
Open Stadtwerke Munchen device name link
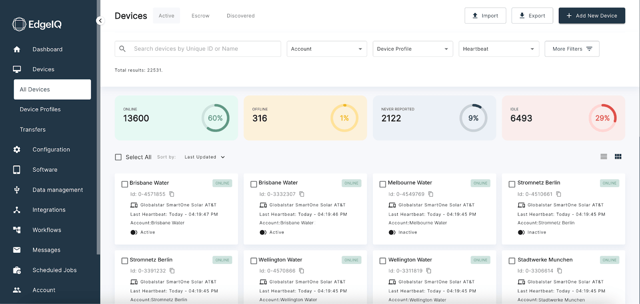545,260
